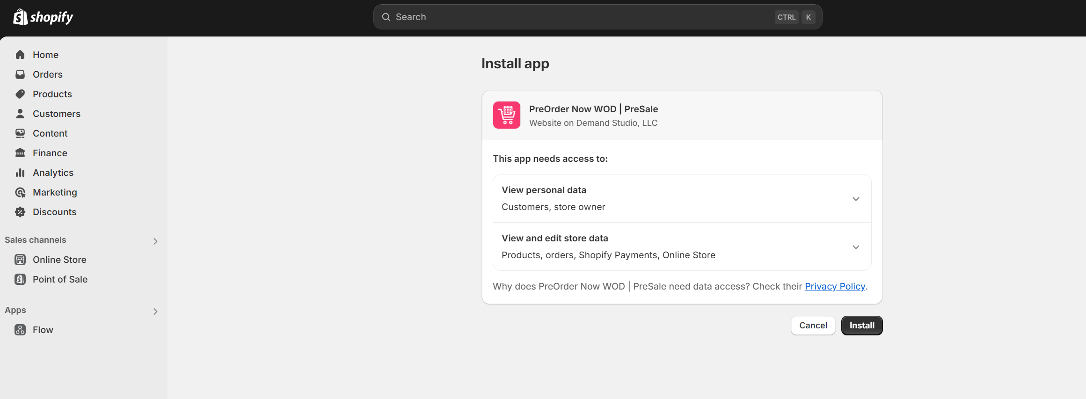This screenshot has width=1086, height=399.
Task: Click the Customers person icon
Action: (x=20, y=114)
